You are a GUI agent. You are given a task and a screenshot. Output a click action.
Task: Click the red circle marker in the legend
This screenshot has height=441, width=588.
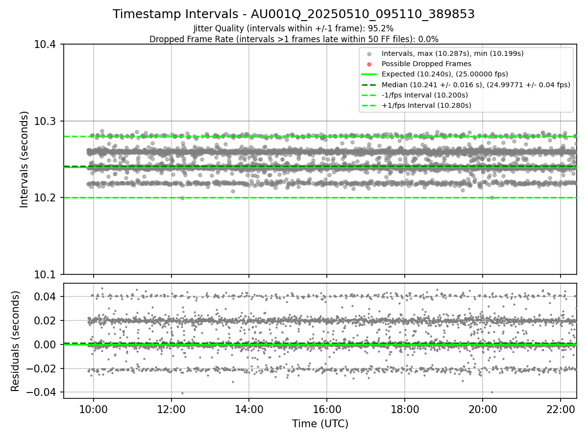[x=369, y=64]
